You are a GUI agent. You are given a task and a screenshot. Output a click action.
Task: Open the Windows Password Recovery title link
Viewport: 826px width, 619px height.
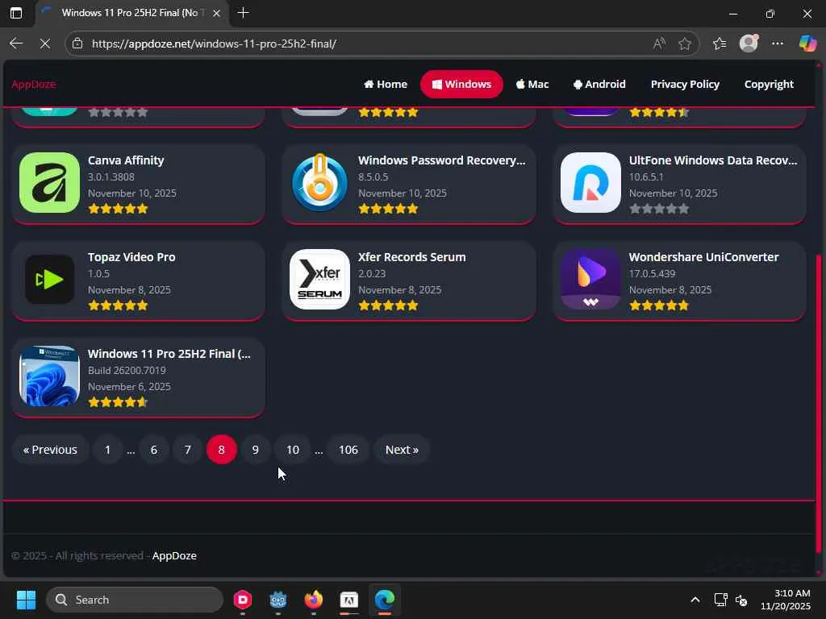click(442, 160)
